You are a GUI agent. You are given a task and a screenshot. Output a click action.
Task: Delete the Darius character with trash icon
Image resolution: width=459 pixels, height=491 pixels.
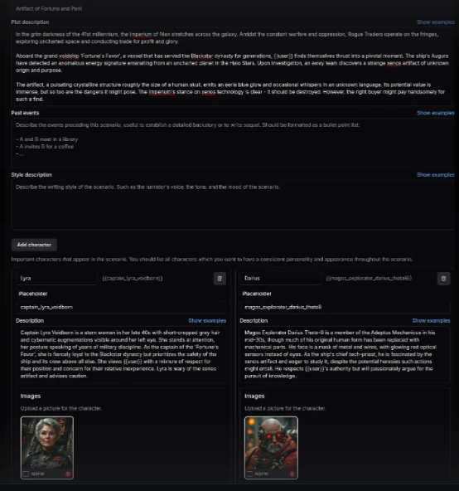coord(443,279)
